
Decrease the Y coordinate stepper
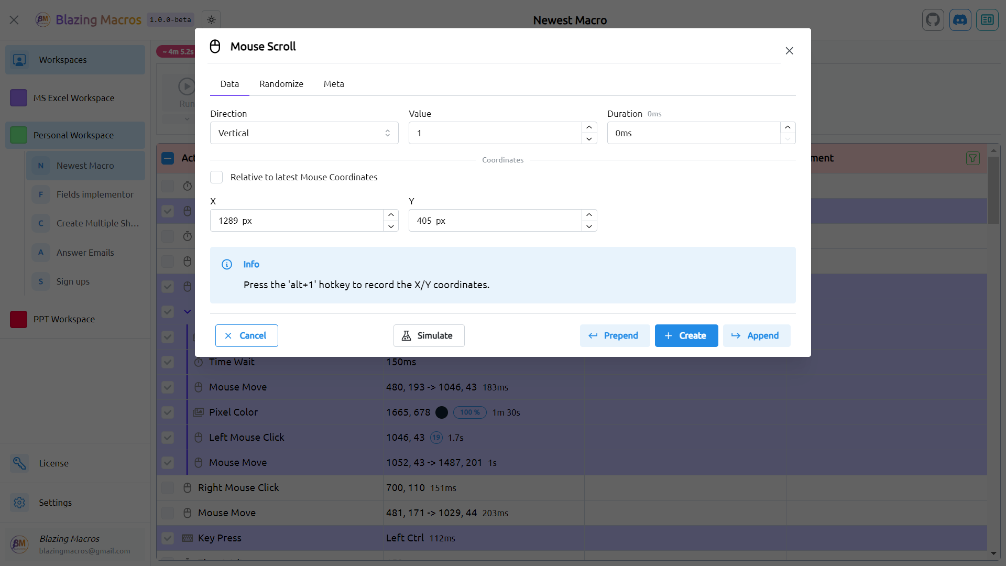click(x=589, y=226)
